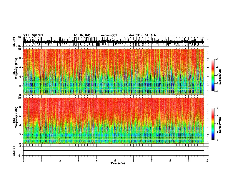The height and width of the screenshot is (180, 233).
Task: Click inside the ch.1 spectrogram plot
Action: tap(113, 72)
